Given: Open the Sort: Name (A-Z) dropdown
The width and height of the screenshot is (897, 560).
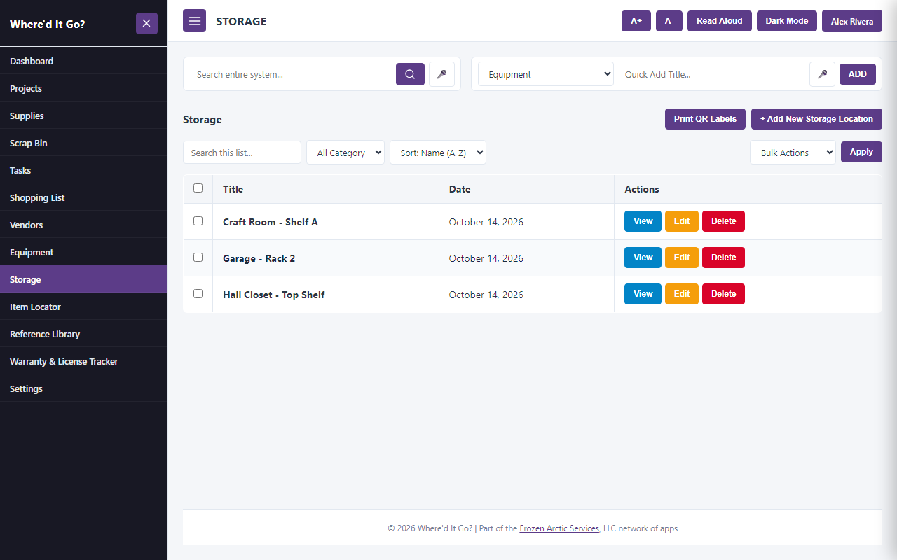Looking at the screenshot, I should 438,153.
